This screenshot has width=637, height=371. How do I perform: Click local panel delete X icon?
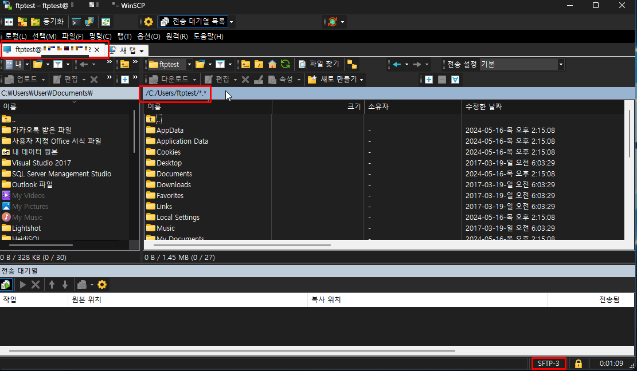(x=94, y=80)
